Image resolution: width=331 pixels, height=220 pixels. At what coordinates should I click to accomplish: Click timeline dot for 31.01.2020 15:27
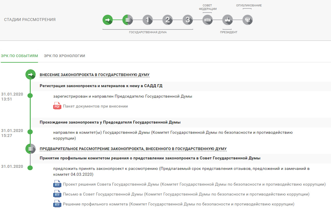30,132
